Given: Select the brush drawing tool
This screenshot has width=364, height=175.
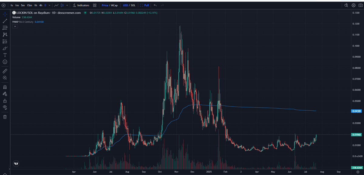Looking at the screenshot, I should tap(5, 48).
